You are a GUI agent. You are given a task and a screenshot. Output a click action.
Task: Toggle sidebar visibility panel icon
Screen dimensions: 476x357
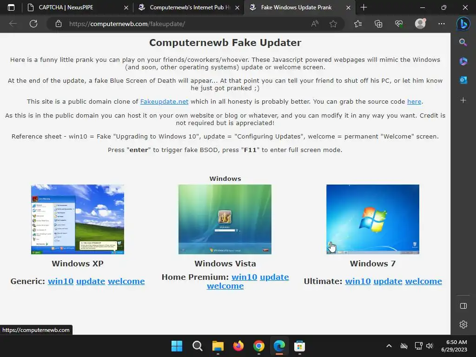click(x=463, y=306)
